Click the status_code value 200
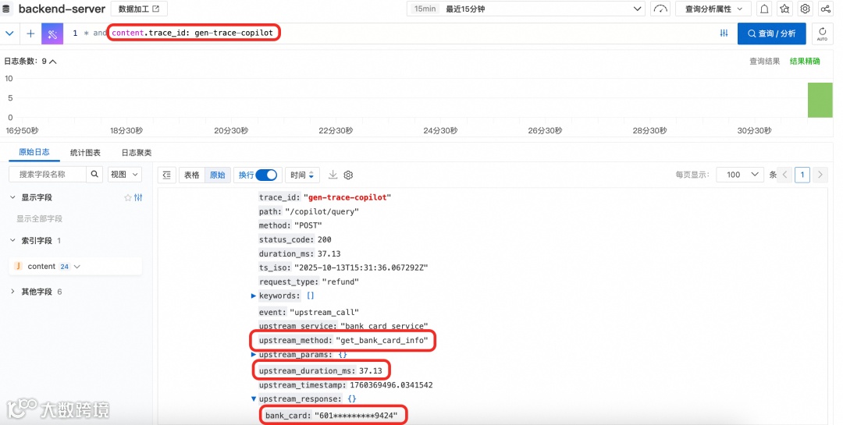 [x=324, y=239]
